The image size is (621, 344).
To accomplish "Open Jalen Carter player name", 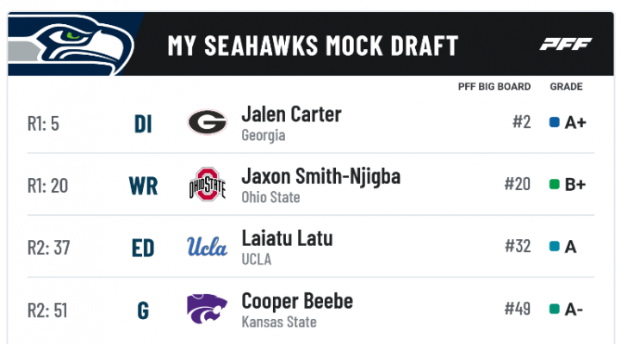I will pyautogui.click(x=291, y=114).
